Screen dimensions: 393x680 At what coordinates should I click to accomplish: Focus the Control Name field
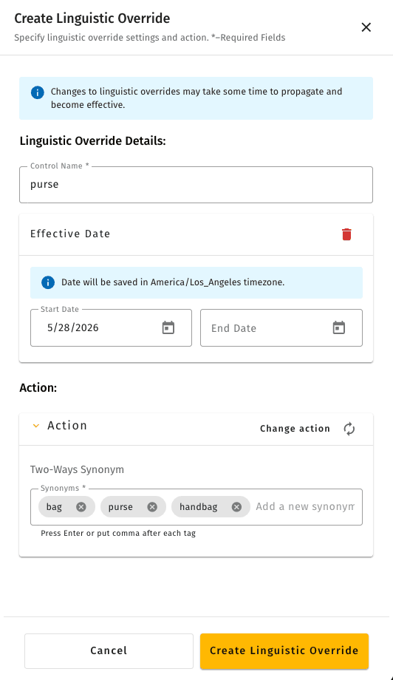196,185
